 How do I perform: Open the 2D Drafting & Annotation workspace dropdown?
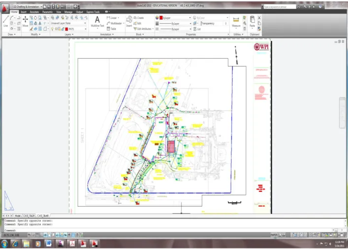tap(26, 7)
